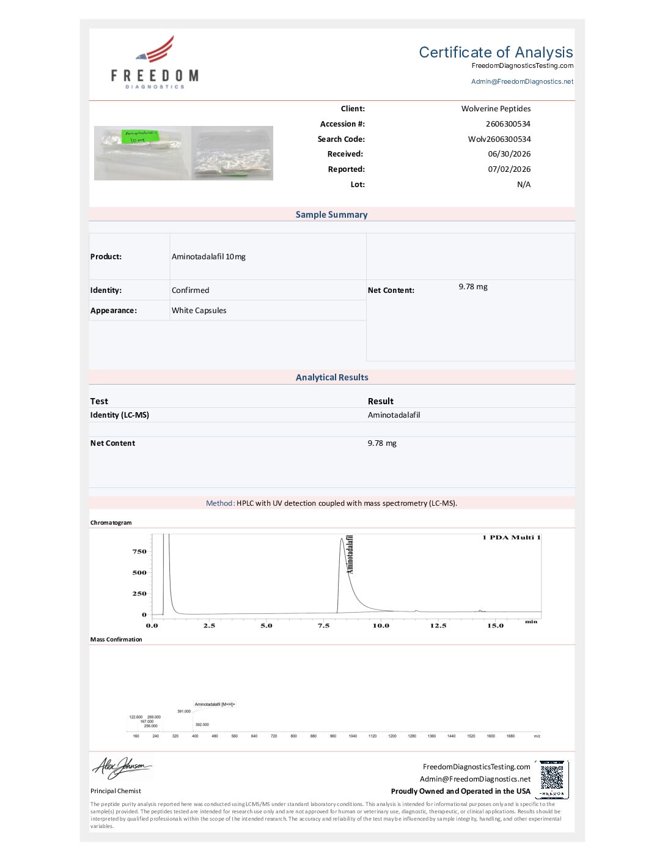
Task: Click the Method label text
Action: [219, 503]
